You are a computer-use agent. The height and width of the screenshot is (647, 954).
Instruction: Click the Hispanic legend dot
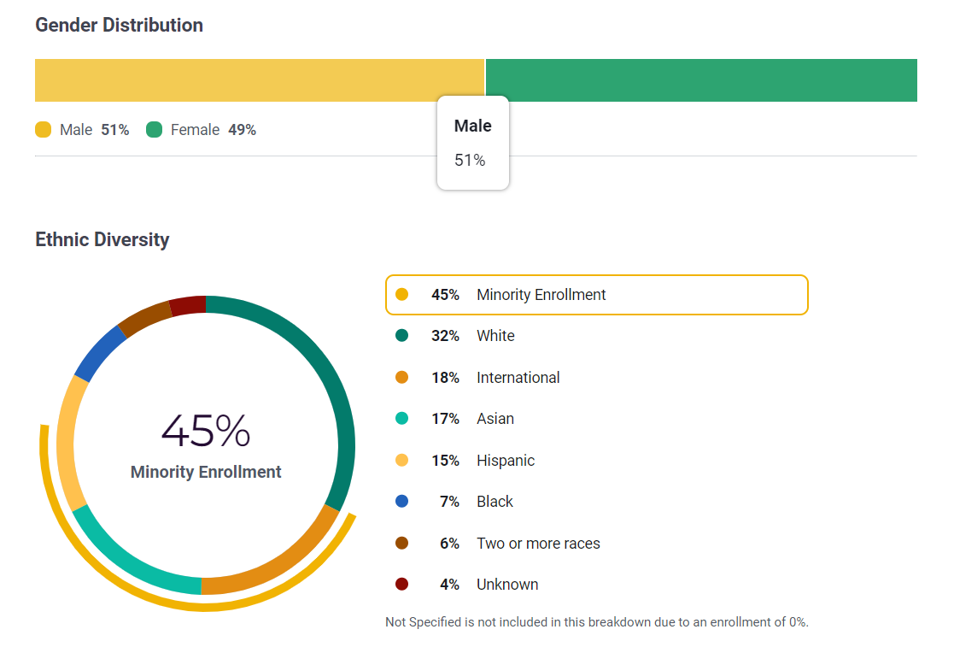[x=402, y=461]
